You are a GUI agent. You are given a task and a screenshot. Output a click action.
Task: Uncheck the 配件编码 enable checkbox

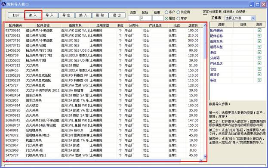tap(259, 30)
